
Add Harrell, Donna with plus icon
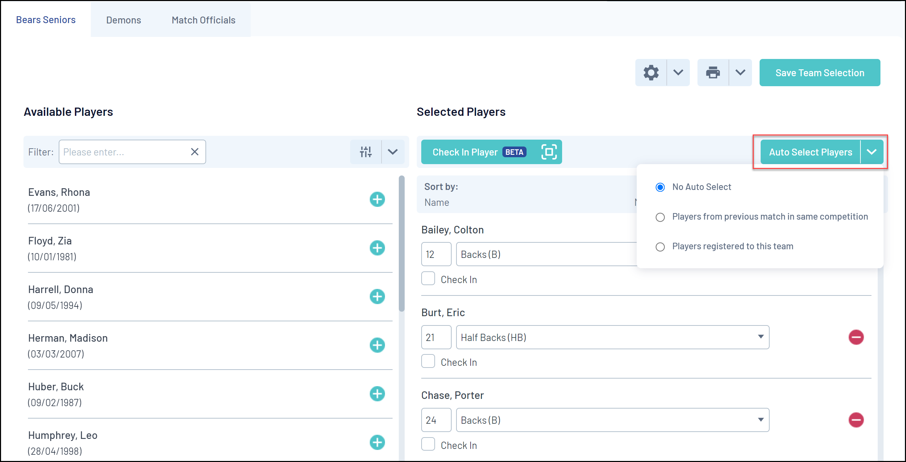tap(377, 297)
